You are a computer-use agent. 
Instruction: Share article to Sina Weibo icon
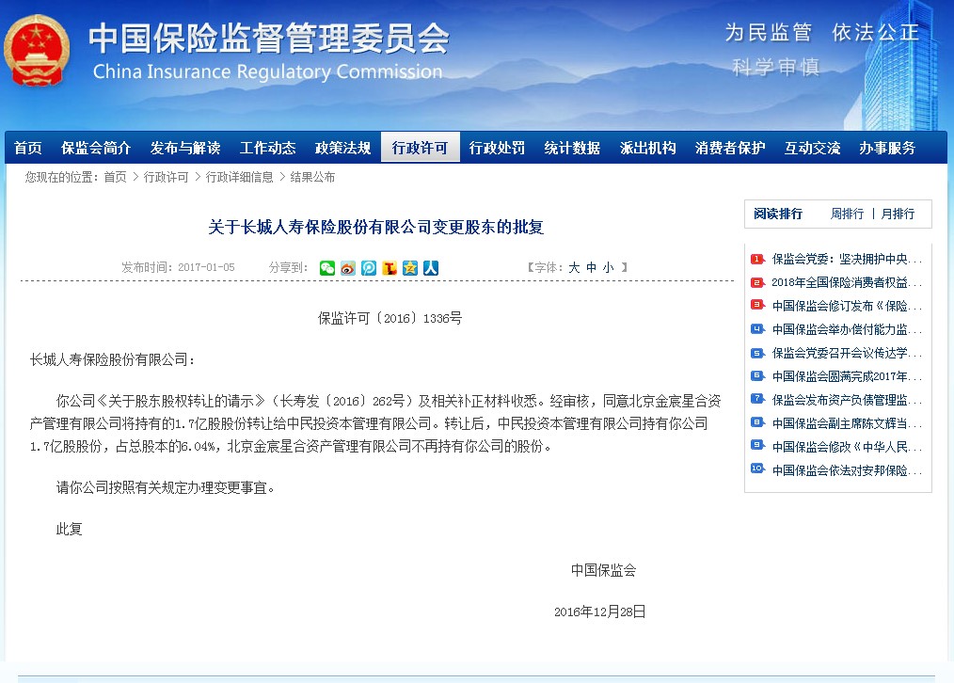click(x=348, y=268)
